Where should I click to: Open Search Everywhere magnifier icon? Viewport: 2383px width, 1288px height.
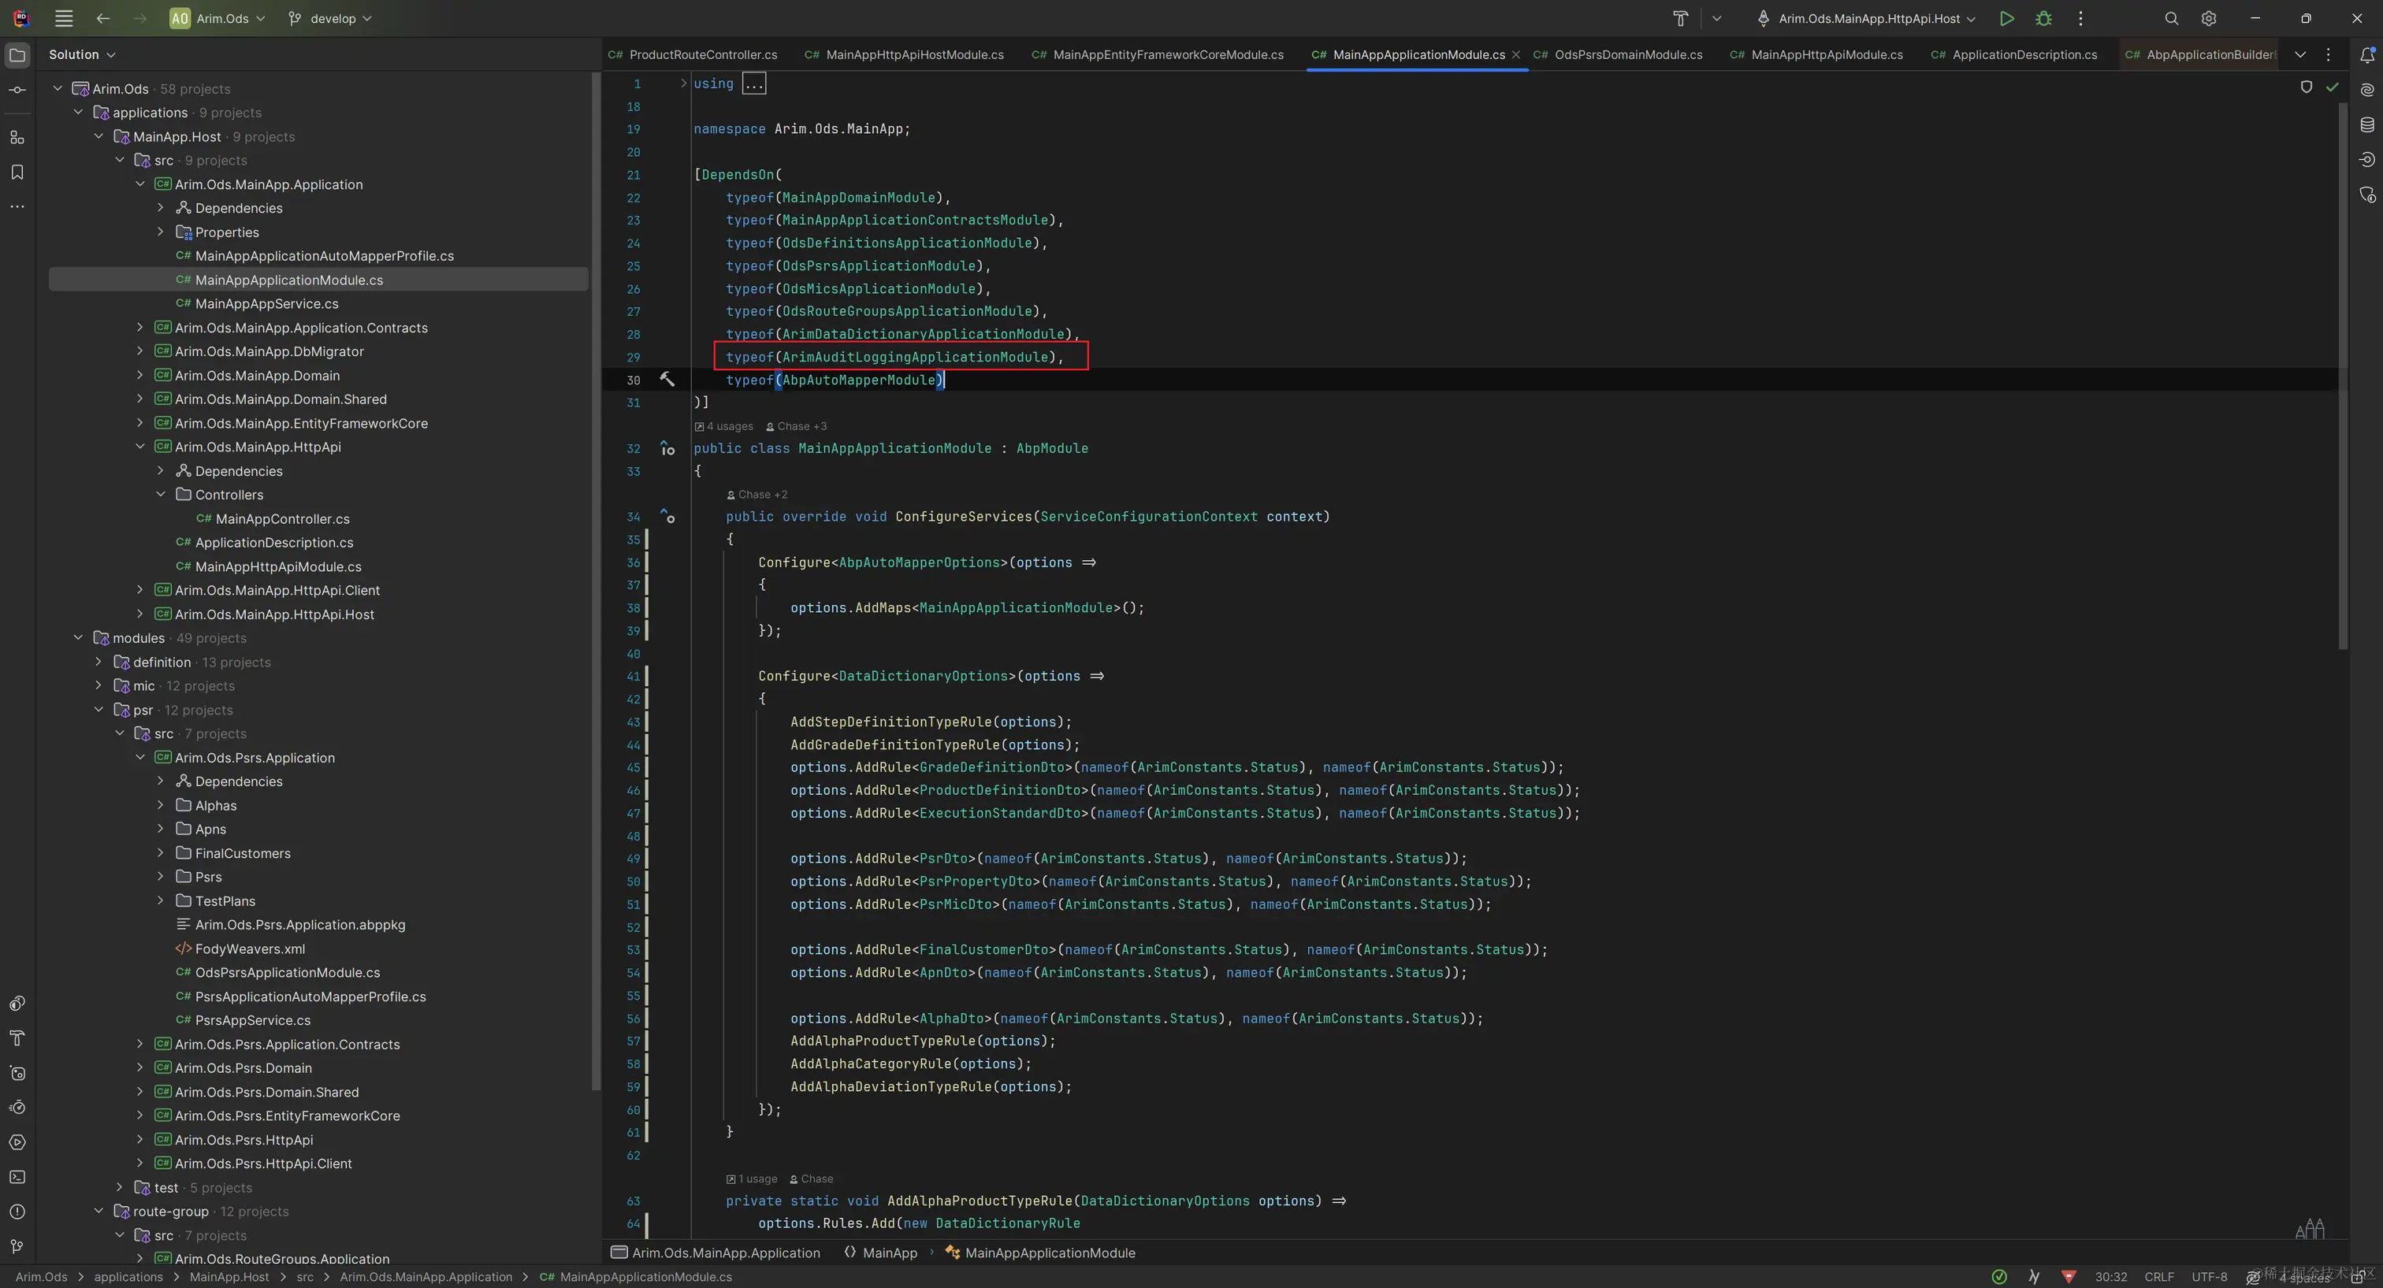pos(2171,18)
